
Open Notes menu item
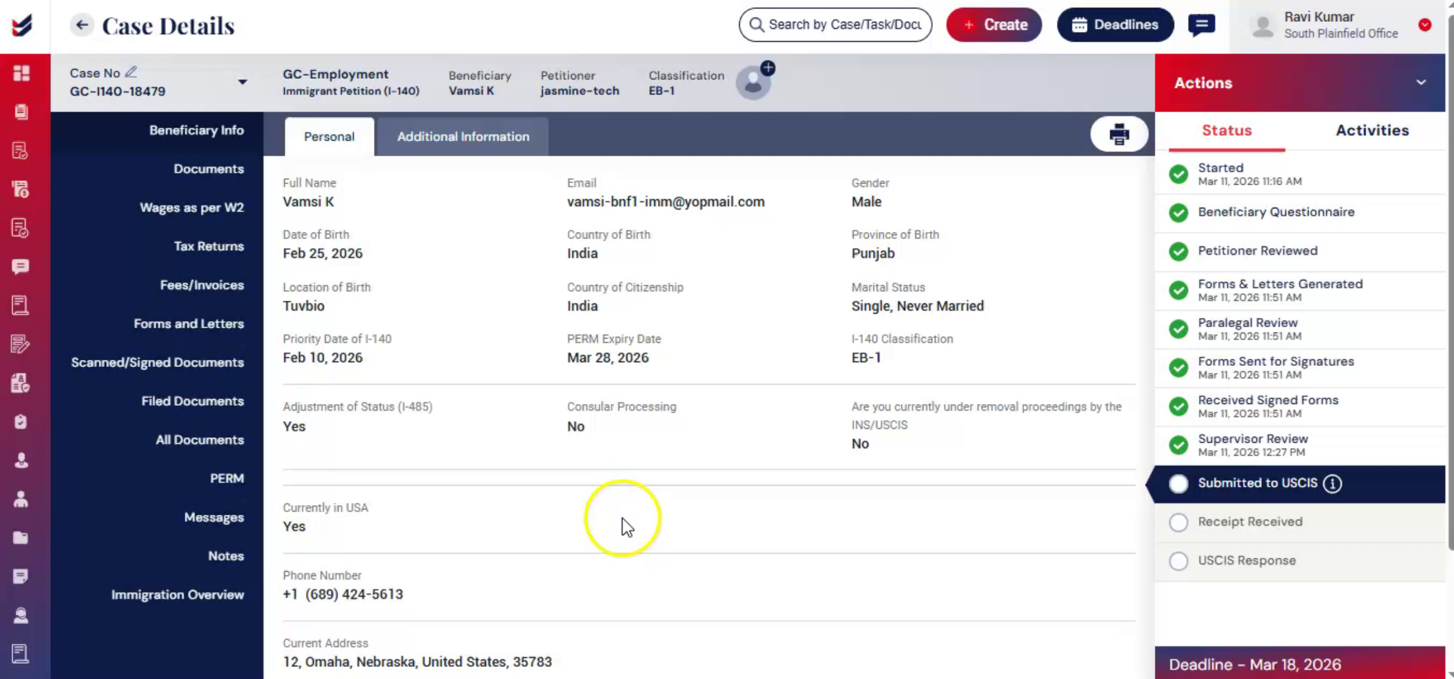[226, 556]
